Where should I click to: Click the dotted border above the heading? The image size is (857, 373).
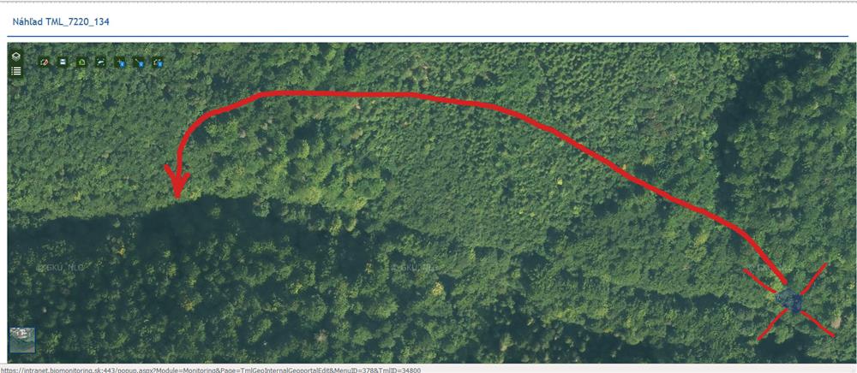(x=428, y=2)
